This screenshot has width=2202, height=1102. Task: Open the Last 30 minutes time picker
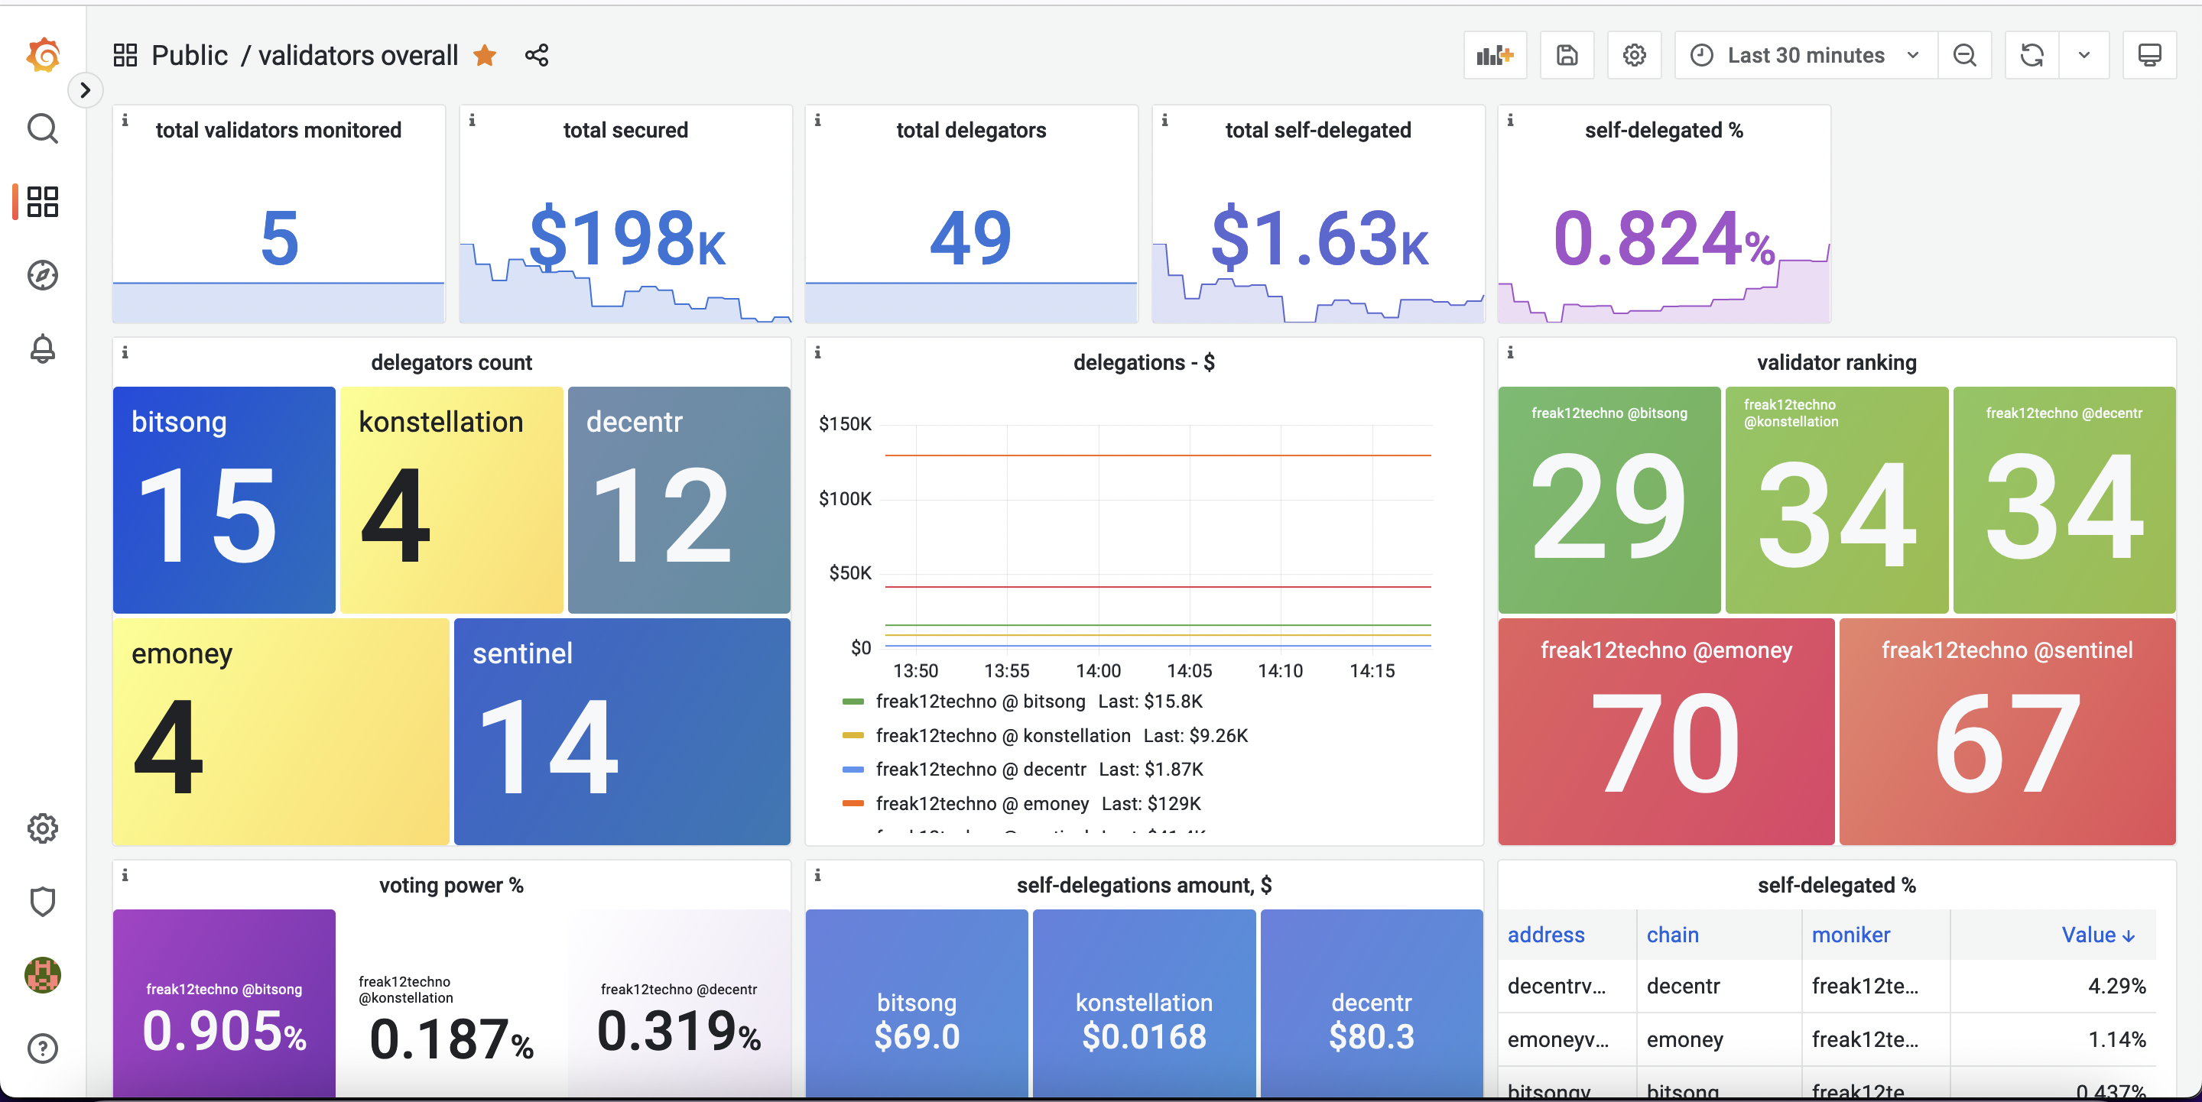[x=1805, y=56]
